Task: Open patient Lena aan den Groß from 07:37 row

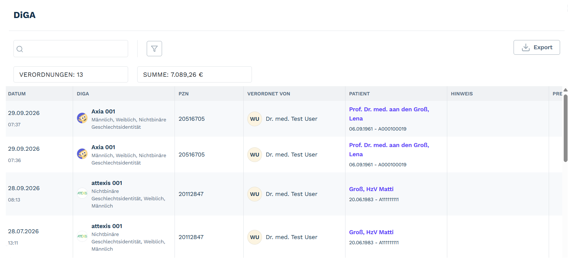Action: (389, 114)
